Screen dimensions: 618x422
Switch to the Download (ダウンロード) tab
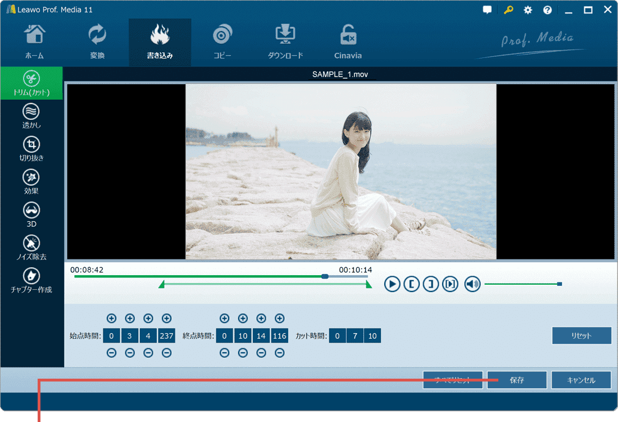[x=285, y=42]
